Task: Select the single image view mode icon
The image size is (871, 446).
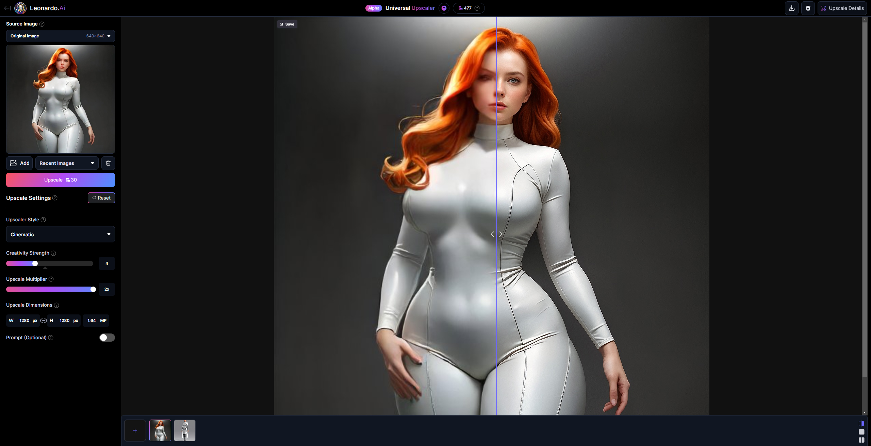Action: (861, 432)
